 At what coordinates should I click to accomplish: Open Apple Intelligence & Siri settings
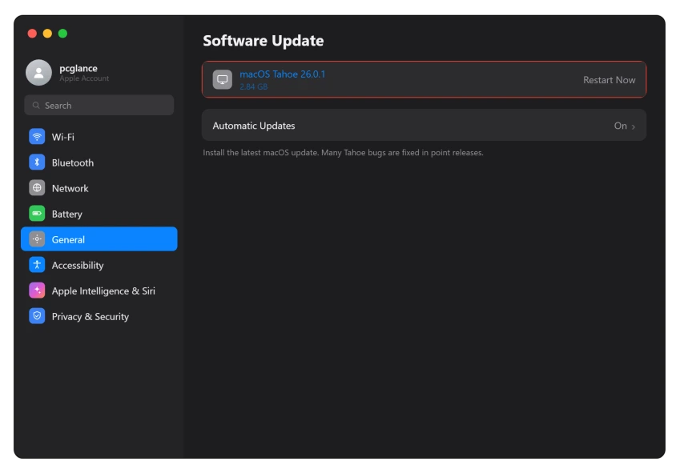tap(99, 291)
